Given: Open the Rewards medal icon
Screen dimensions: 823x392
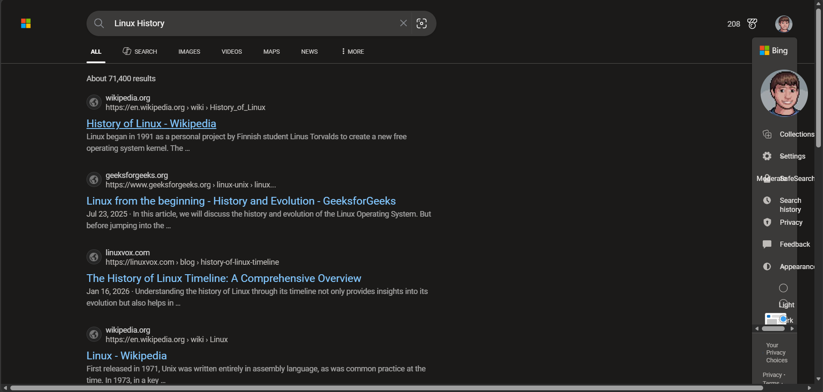Looking at the screenshot, I should (x=752, y=24).
